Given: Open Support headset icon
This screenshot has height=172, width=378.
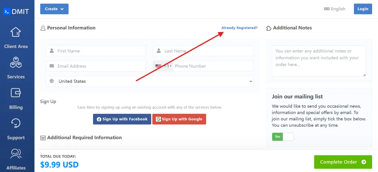Looking at the screenshot, I should (16, 123).
